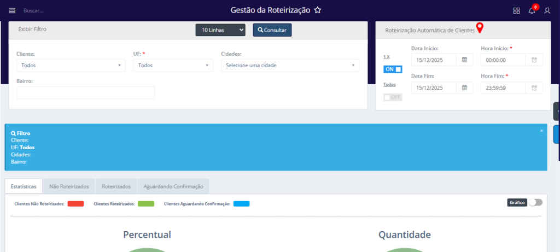Open the notifications bell icon
This screenshot has height=252, width=560.
(x=532, y=10)
